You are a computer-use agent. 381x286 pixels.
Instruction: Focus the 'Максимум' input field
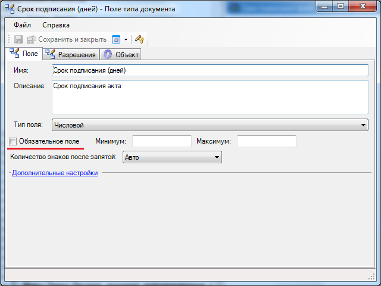266,141
